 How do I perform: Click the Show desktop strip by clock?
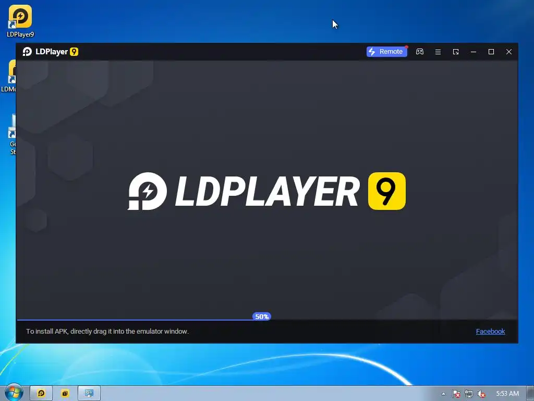pyautogui.click(x=531, y=394)
